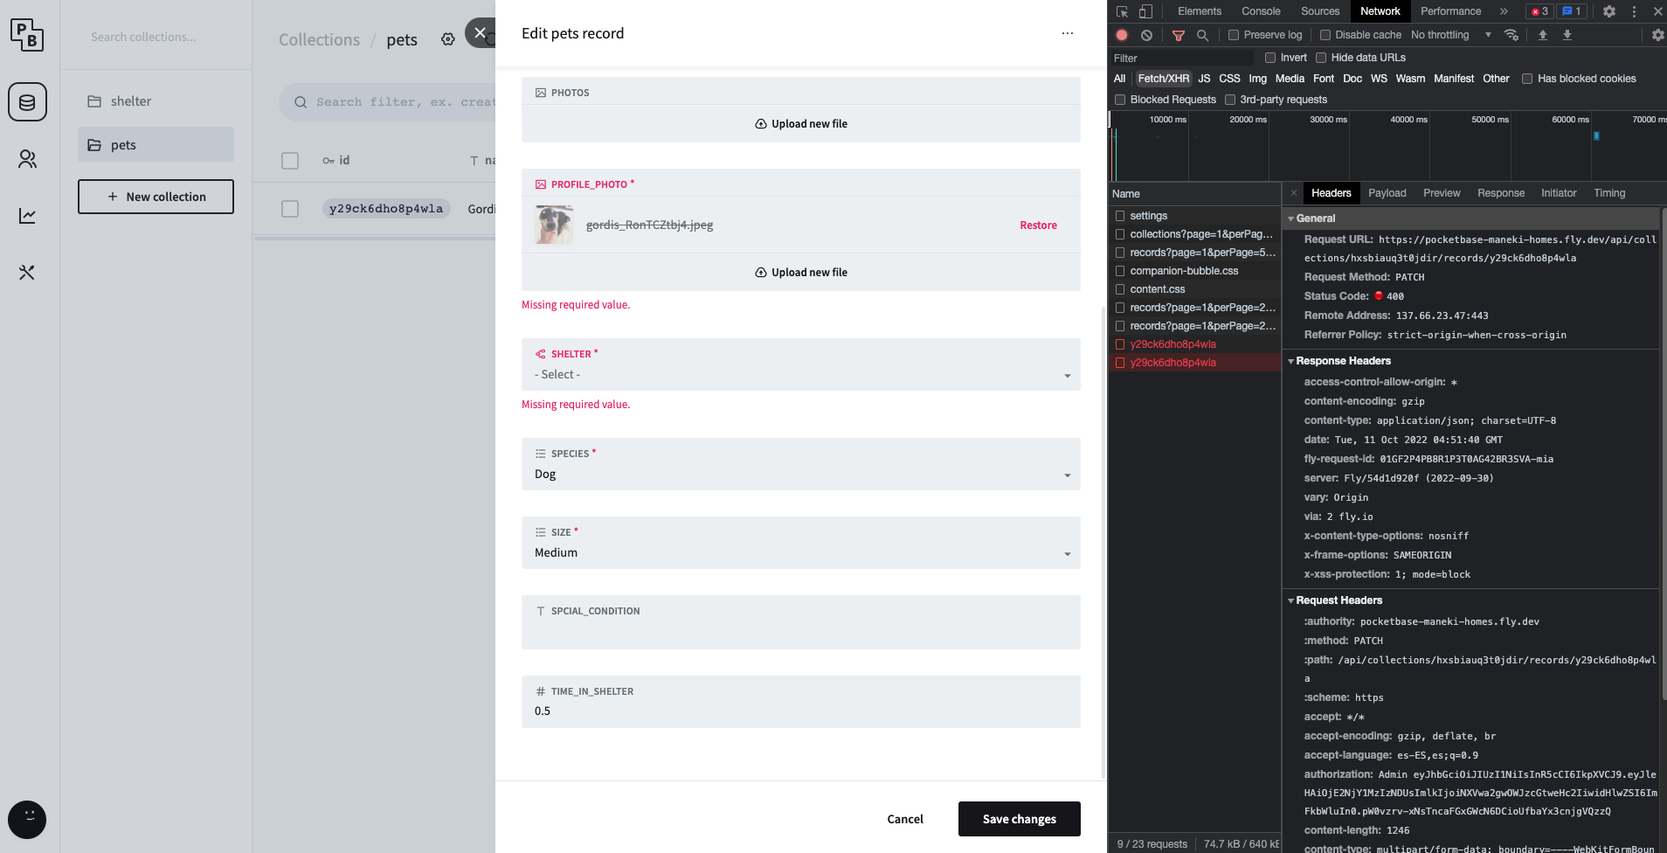Screen dimensions: 1667x853
Task: Toggle DevTools device toolbar icon
Action: tap(1145, 11)
